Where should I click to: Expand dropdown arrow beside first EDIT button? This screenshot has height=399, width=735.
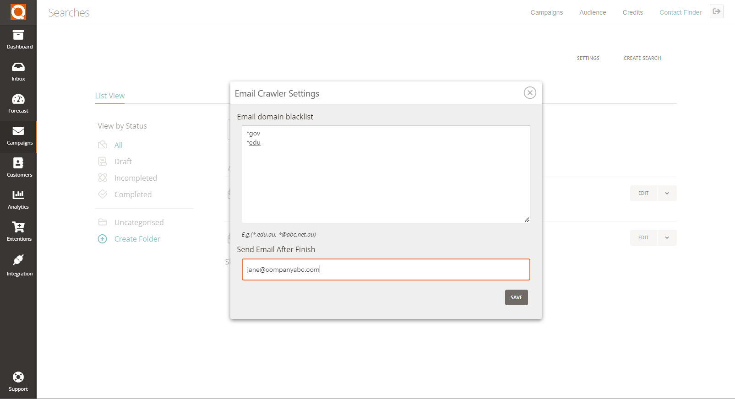pyautogui.click(x=667, y=194)
